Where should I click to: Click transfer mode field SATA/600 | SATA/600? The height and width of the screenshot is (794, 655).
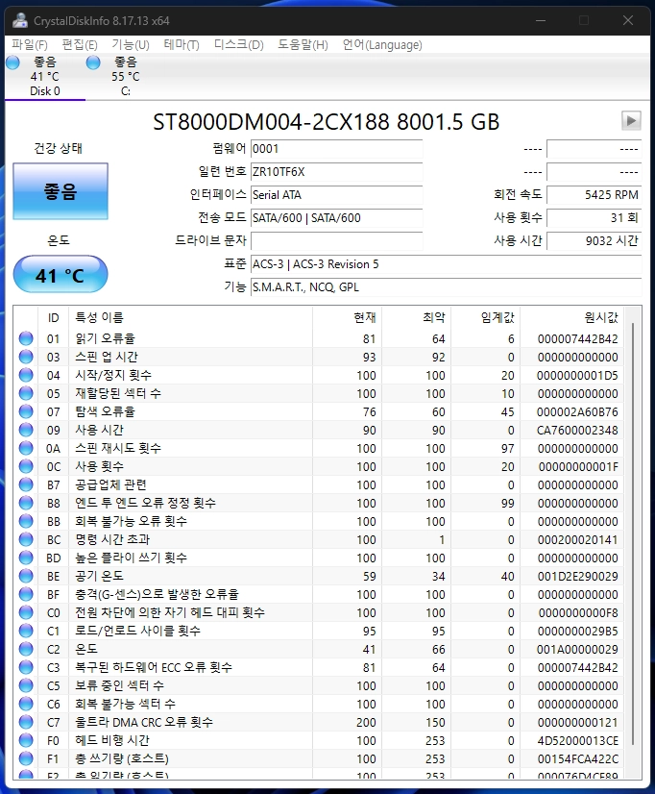pyautogui.click(x=336, y=218)
